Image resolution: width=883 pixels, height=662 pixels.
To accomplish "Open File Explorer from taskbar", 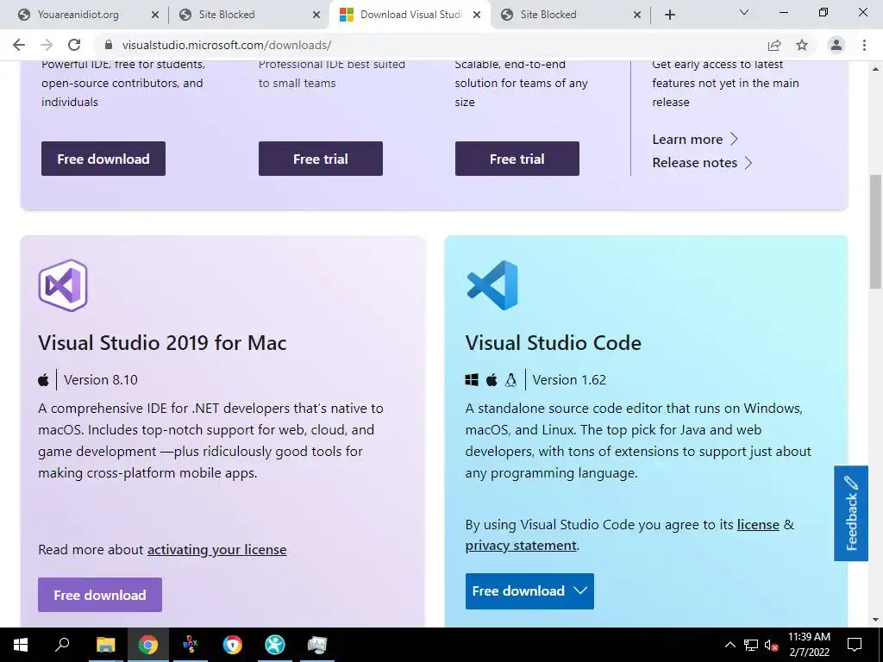I will point(105,645).
